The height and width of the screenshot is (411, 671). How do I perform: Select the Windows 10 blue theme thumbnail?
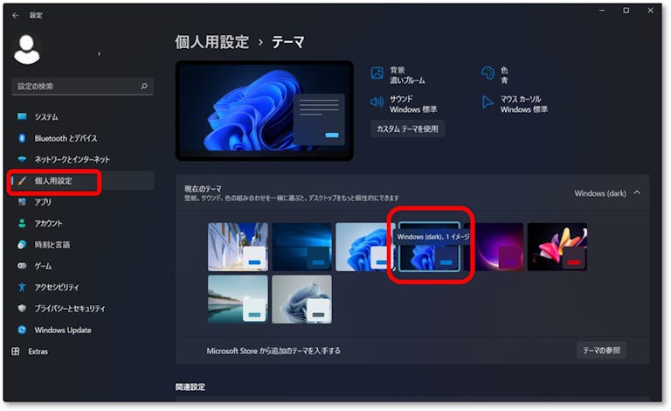301,247
